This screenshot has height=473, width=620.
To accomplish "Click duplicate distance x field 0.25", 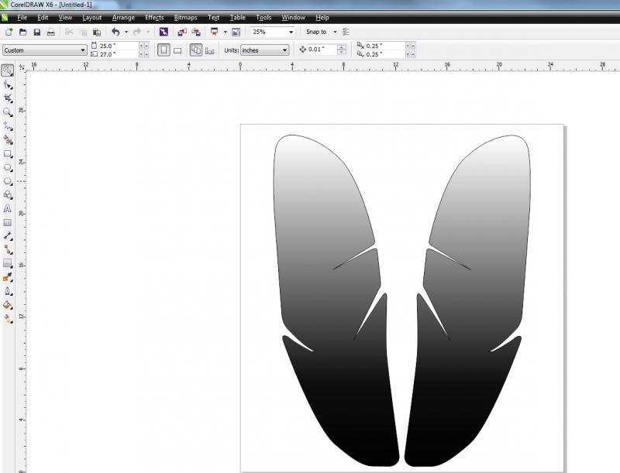I will point(384,46).
